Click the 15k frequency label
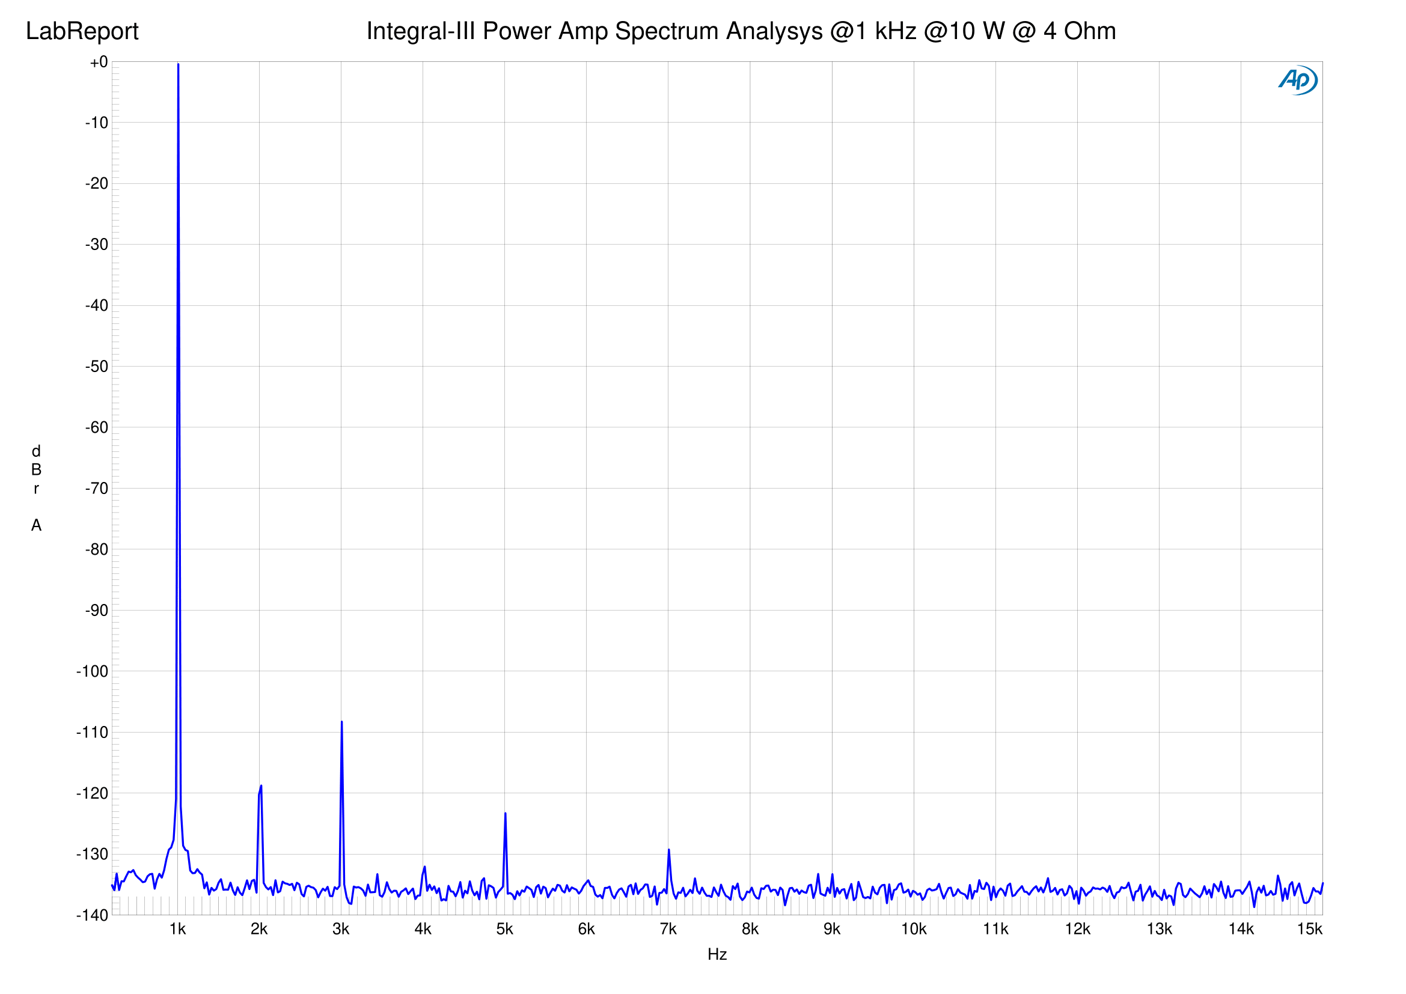 click(1309, 929)
